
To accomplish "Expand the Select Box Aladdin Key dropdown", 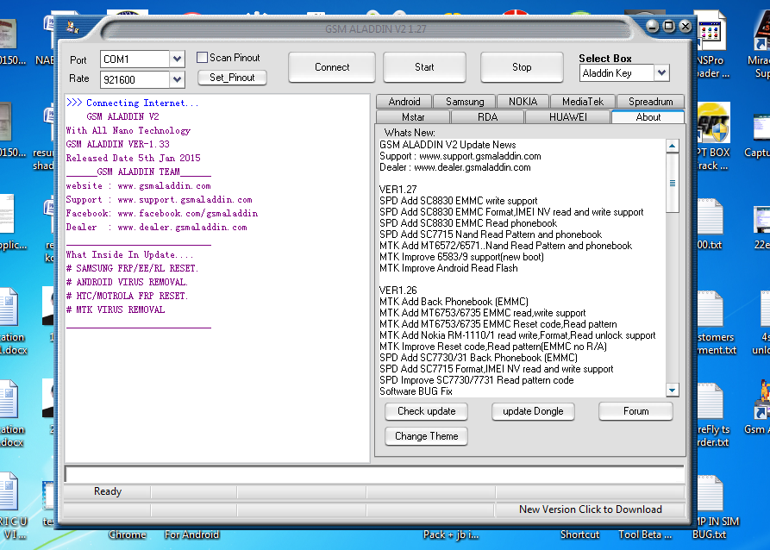I will point(661,73).
